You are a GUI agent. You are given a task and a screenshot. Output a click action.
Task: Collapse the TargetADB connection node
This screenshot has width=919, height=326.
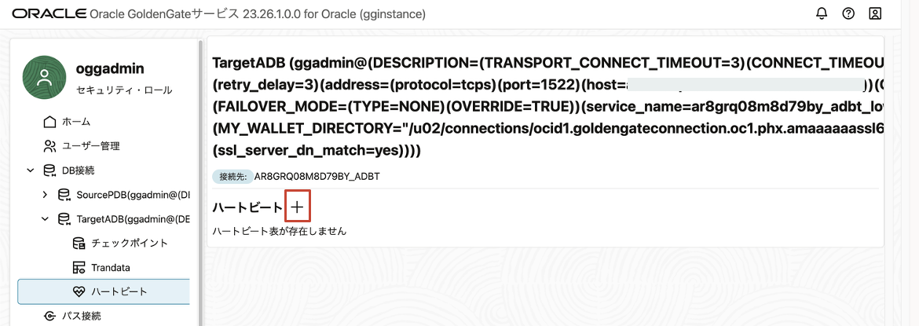tap(46, 218)
